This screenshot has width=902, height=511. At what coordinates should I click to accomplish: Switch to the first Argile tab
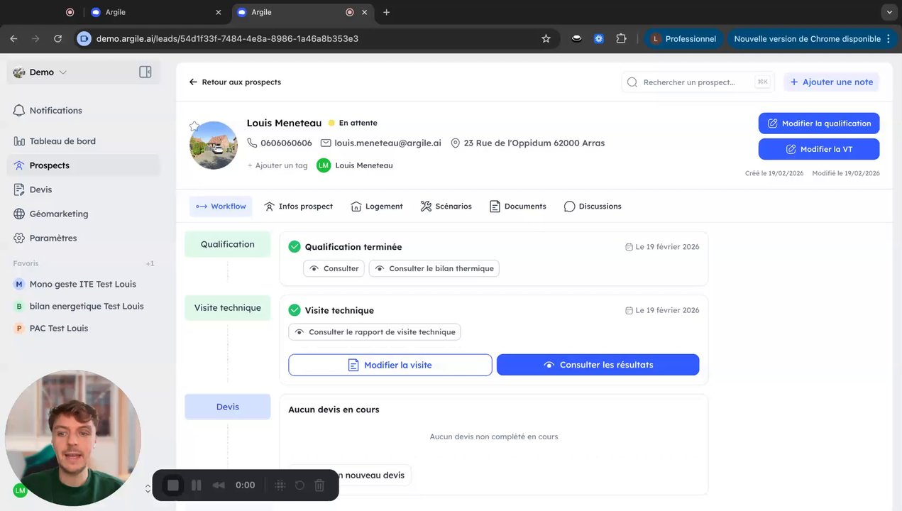pos(157,12)
